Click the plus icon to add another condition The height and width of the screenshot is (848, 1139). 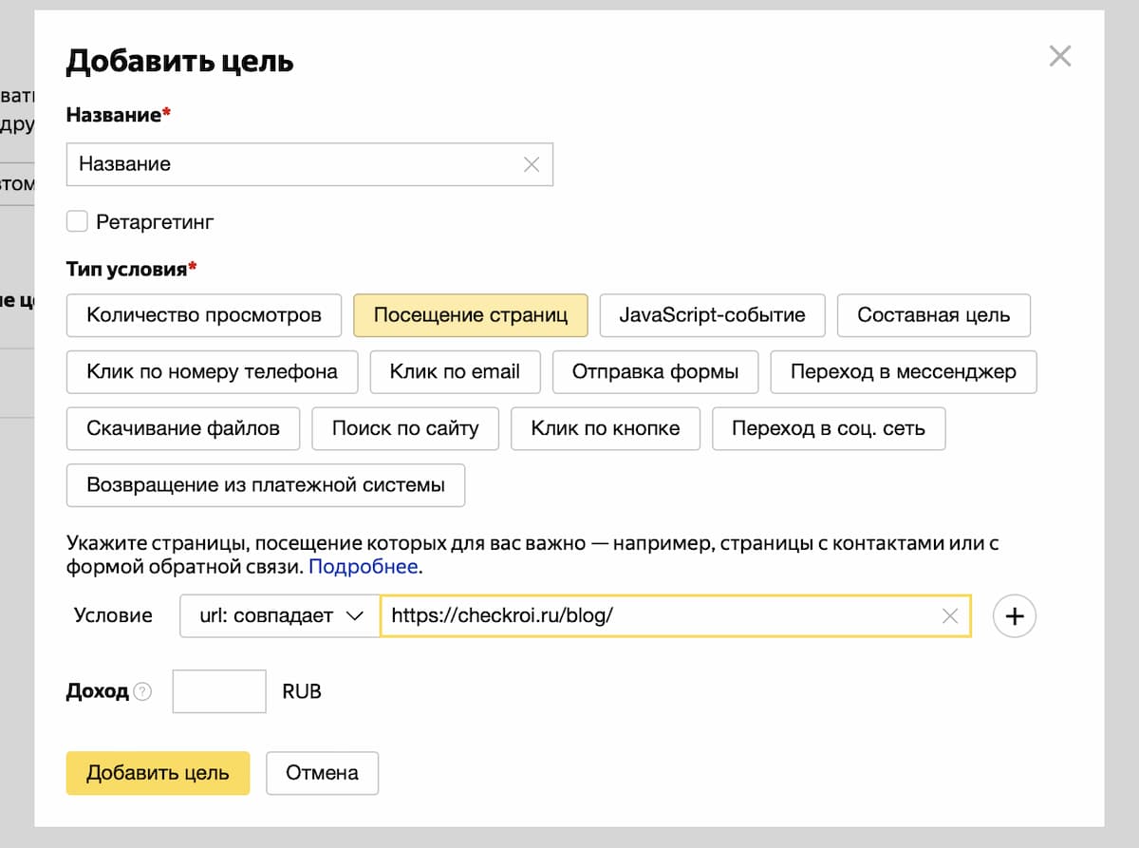(1014, 615)
